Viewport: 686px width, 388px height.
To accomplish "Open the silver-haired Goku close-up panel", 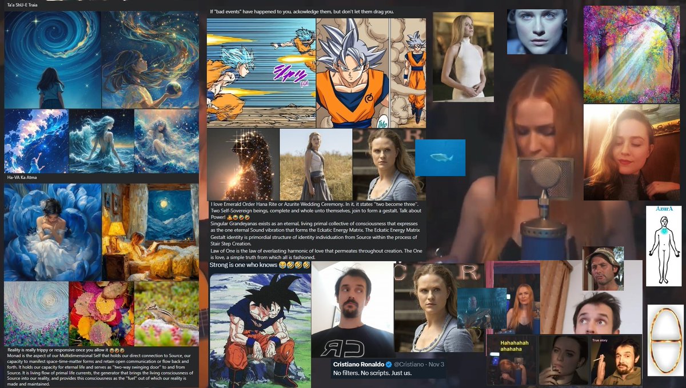I will 353,73.
